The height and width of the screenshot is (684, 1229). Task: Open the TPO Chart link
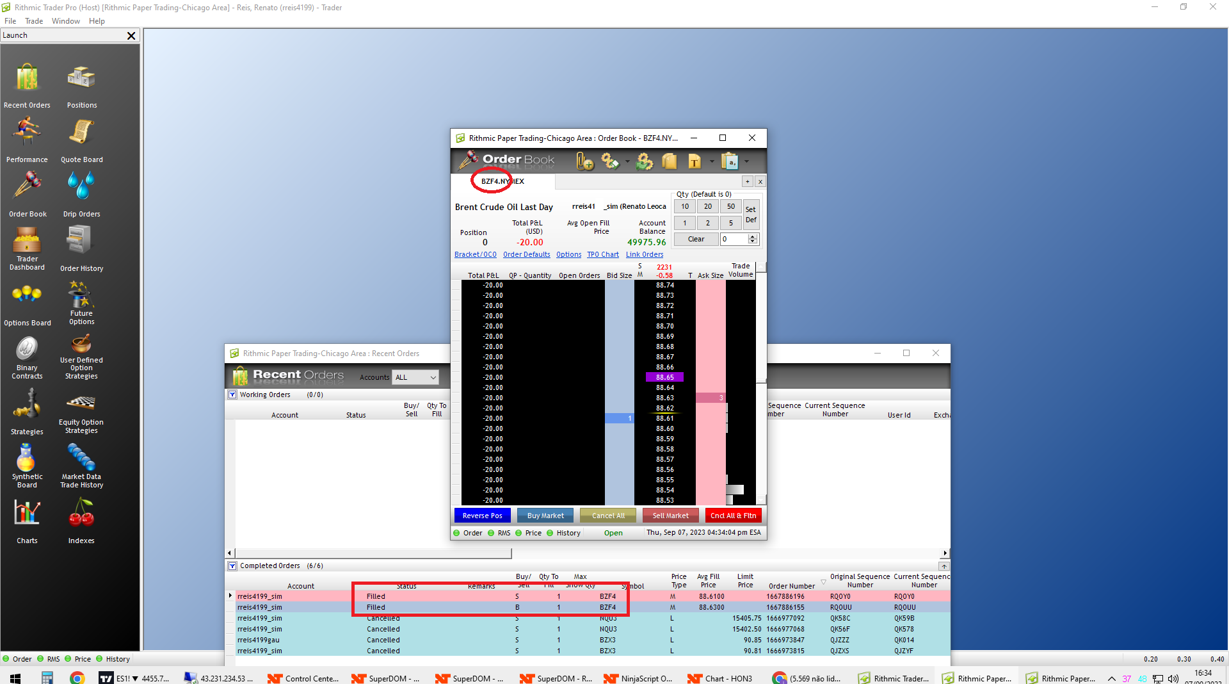click(x=602, y=254)
